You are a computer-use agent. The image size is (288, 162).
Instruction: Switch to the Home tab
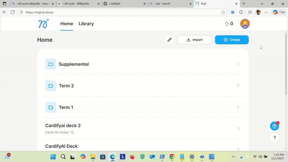[67, 24]
